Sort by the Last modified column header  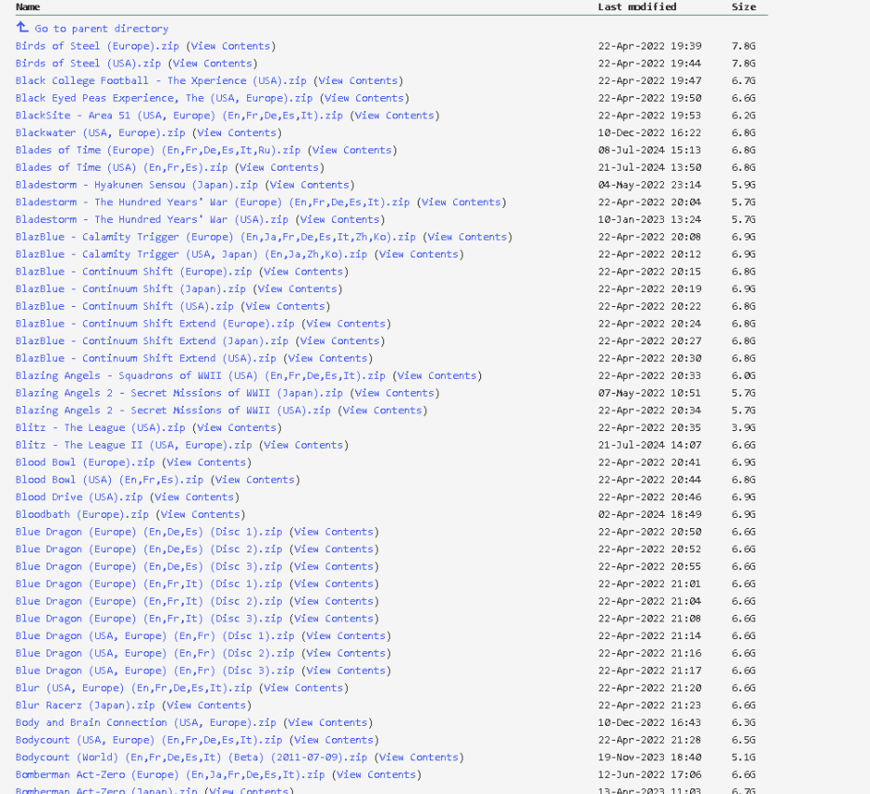coord(637,7)
